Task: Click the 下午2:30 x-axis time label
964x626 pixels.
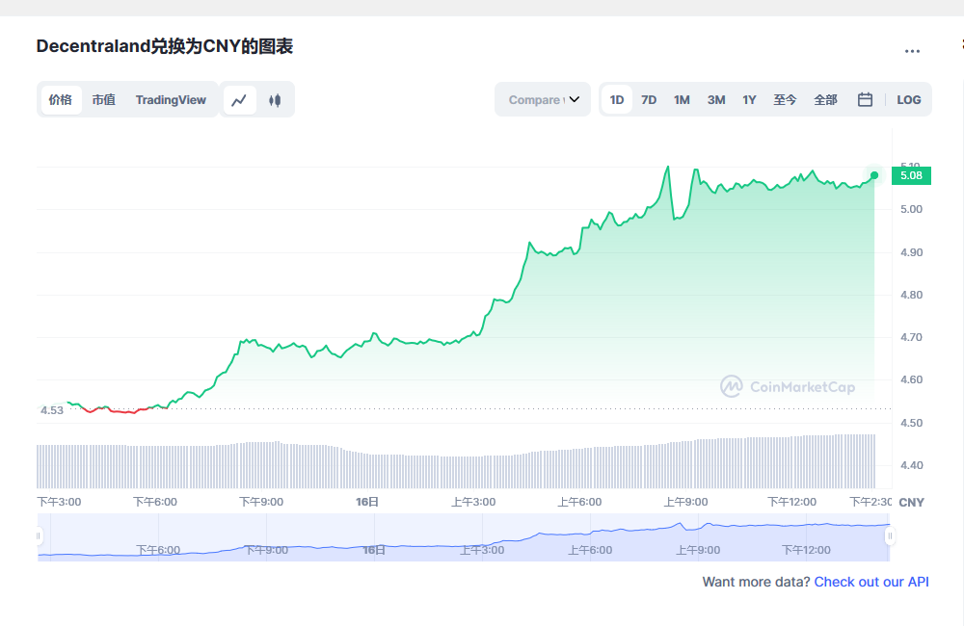Action: coord(870,502)
